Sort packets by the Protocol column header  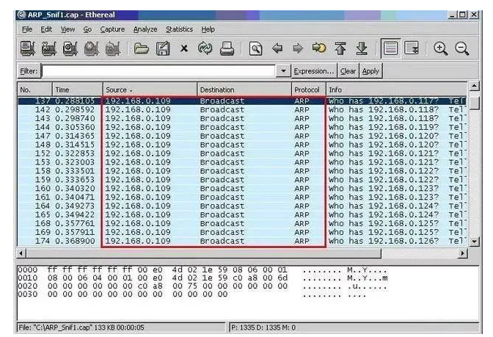pyautogui.click(x=307, y=89)
